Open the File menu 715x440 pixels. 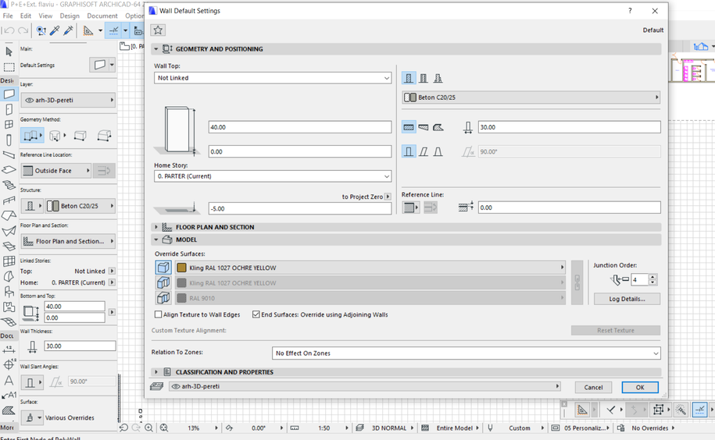click(x=8, y=16)
